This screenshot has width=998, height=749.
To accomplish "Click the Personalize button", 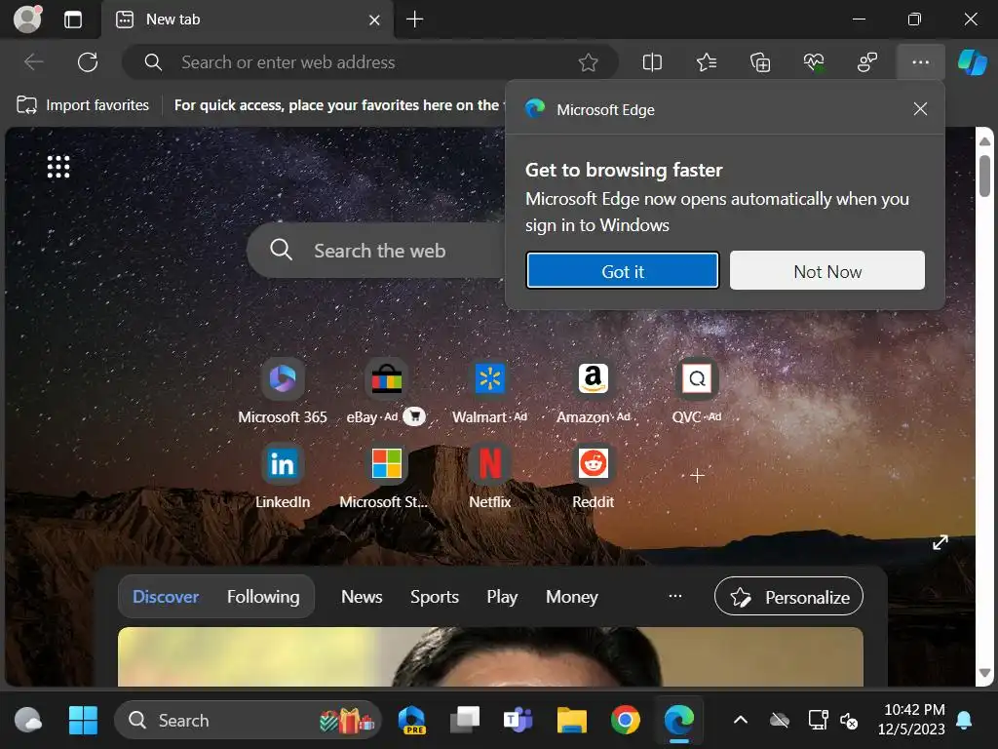I will pos(788,597).
